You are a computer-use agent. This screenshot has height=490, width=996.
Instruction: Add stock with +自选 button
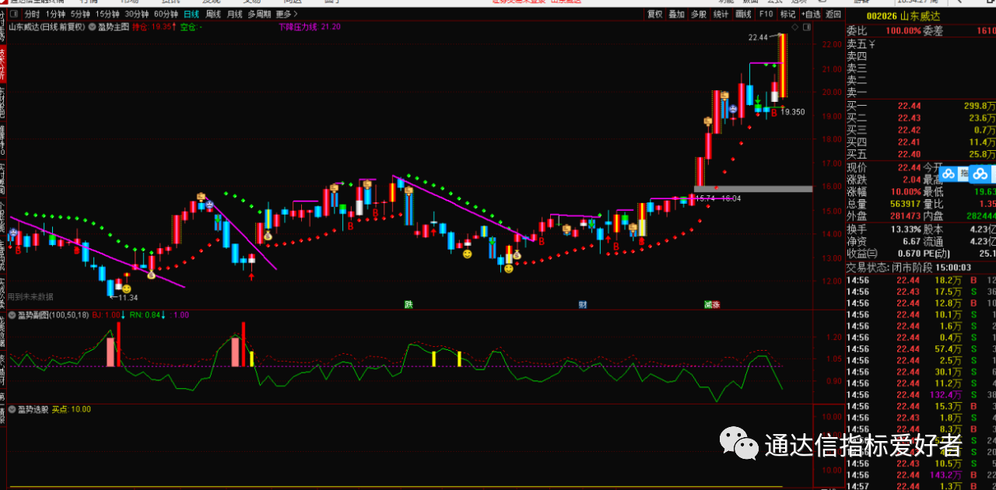coord(811,14)
